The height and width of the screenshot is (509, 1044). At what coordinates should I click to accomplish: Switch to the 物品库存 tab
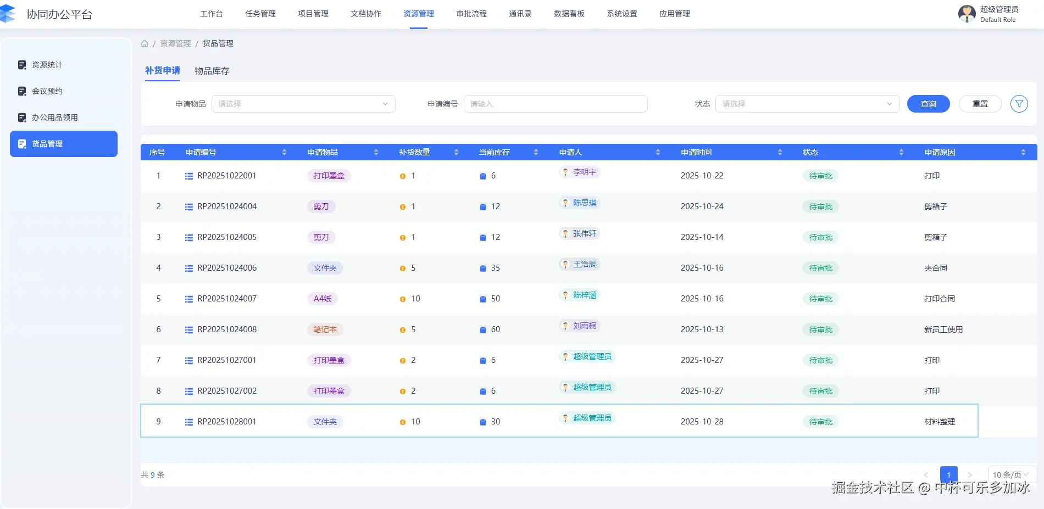coord(212,71)
